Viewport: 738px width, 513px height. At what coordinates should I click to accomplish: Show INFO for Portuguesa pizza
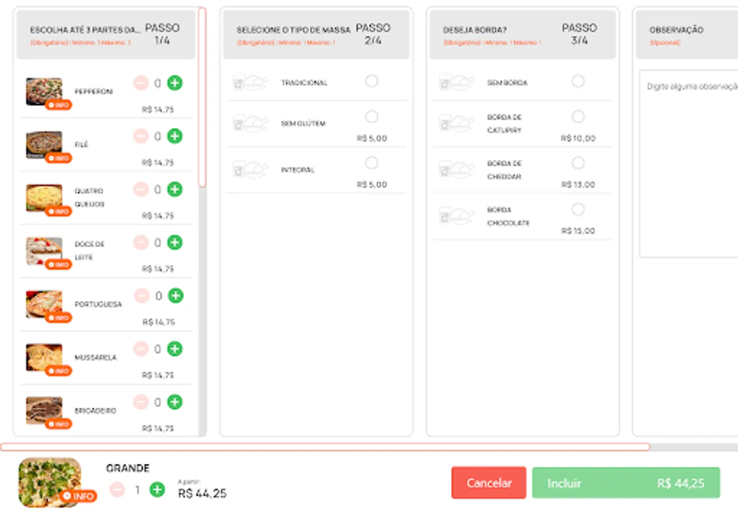coord(58,318)
